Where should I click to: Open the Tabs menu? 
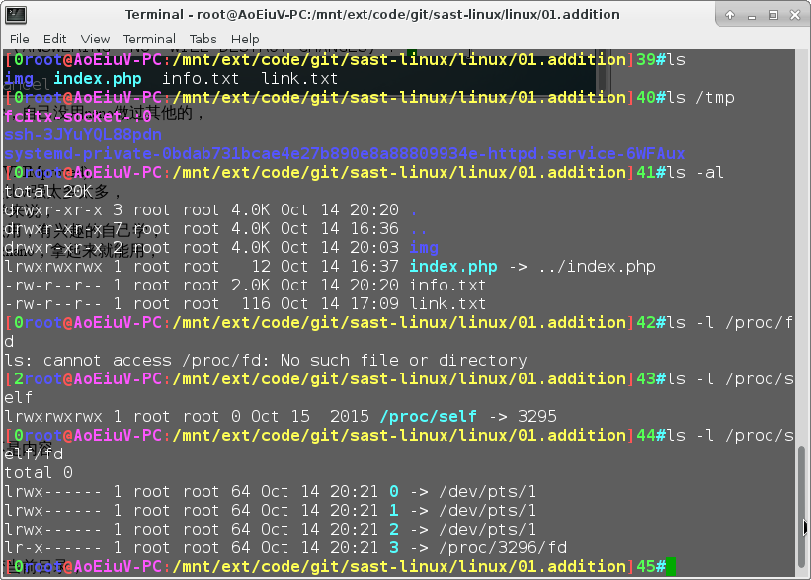click(203, 39)
